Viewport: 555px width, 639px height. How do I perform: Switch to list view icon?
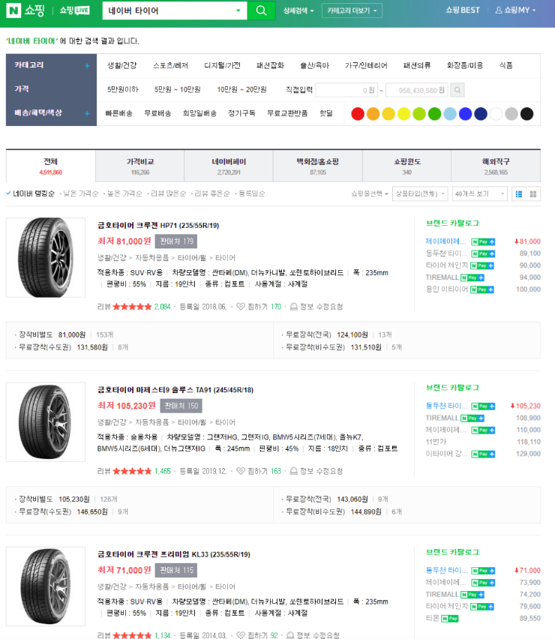[x=519, y=194]
